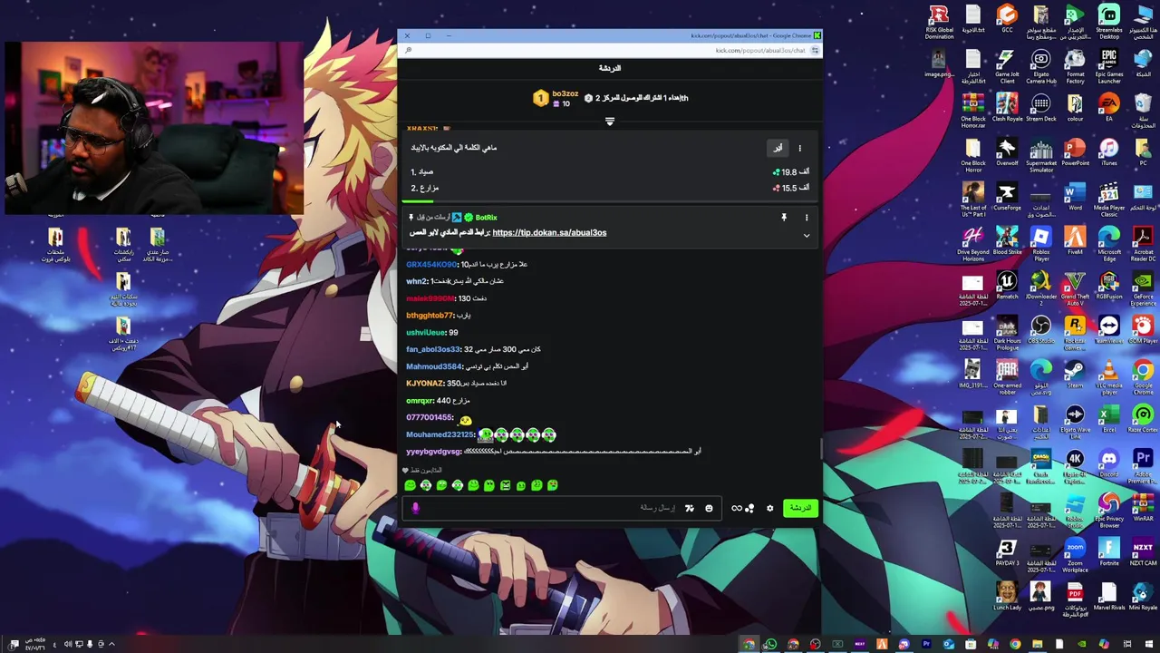Open the infinity icon beside chat settings
This screenshot has width=1160, height=653.
click(737, 508)
